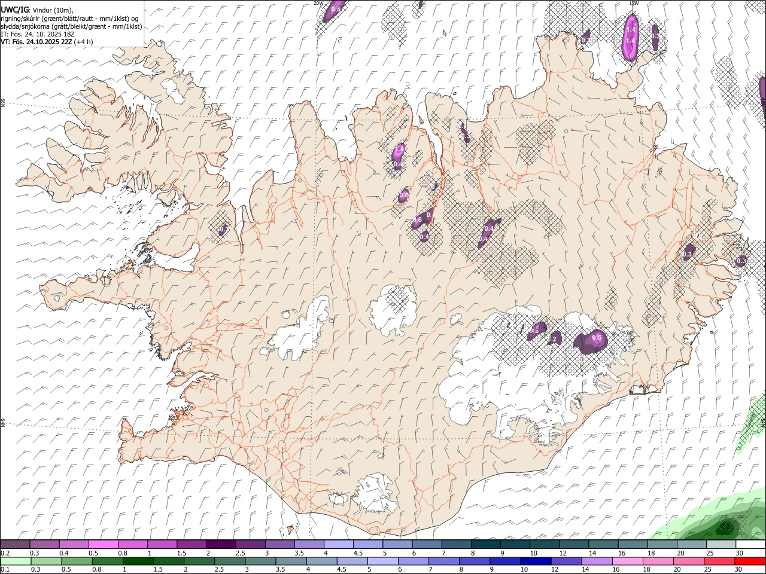Click the 0.2 snowfall value on the map

552,340
